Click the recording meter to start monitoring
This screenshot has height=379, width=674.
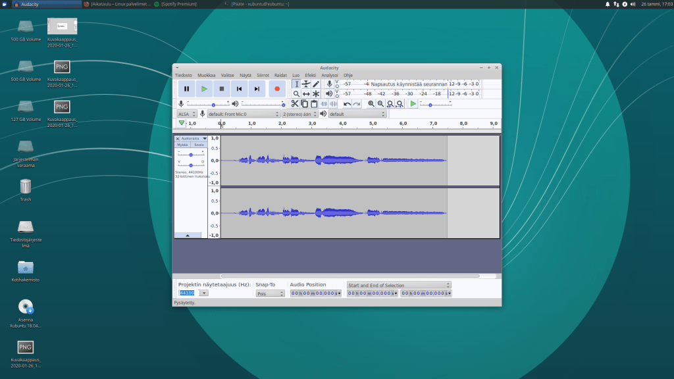click(x=408, y=84)
